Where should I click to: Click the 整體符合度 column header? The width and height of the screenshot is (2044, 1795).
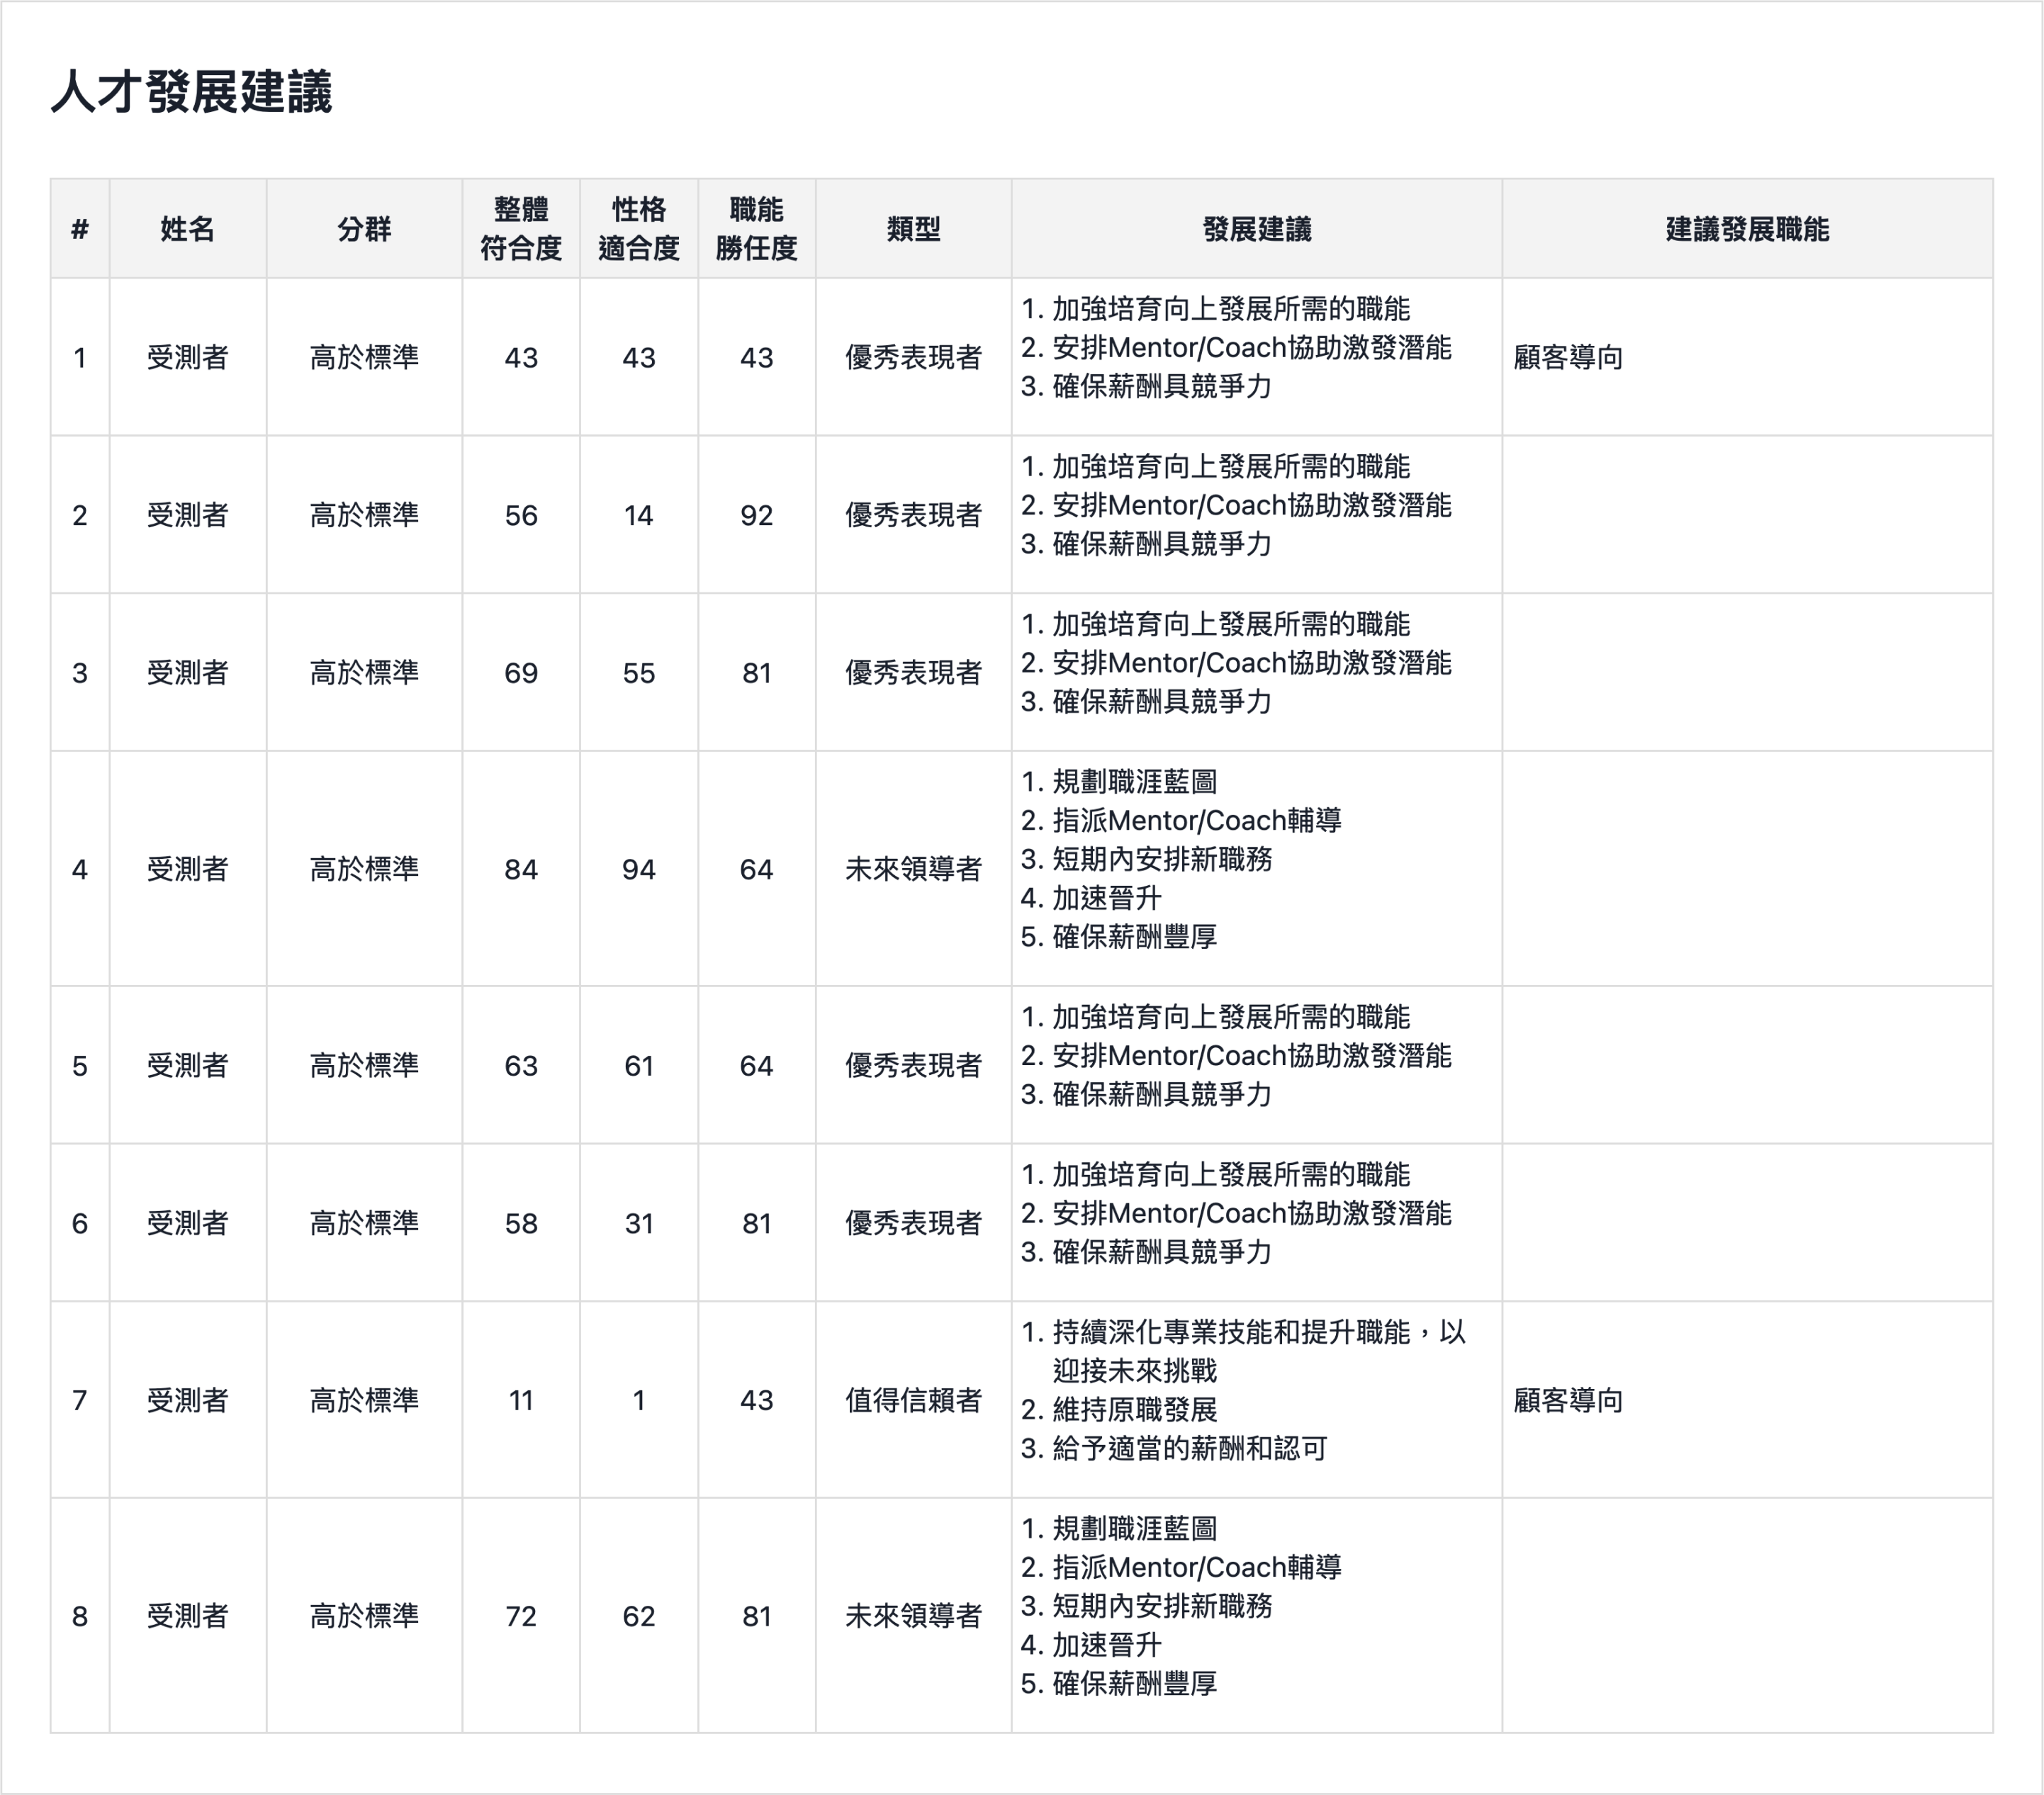point(521,229)
